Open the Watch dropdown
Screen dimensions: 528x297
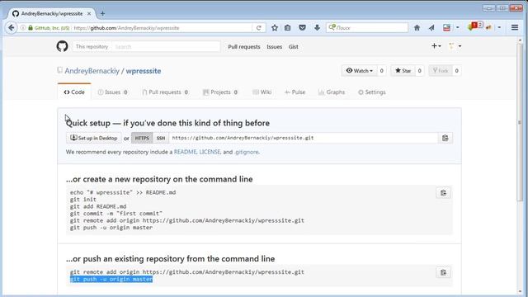(360, 71)
